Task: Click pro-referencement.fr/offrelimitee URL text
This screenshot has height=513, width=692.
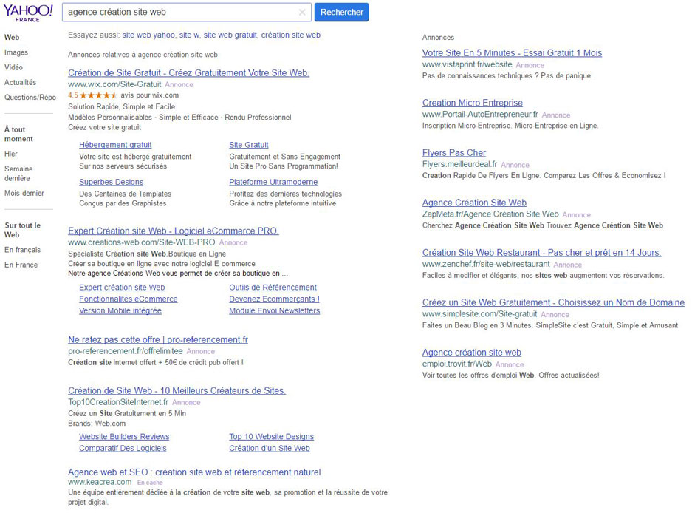Action: [126, 351]
